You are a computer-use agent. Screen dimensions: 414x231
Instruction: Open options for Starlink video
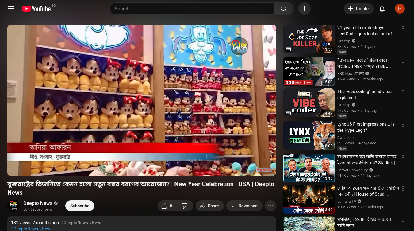(403, 157)
